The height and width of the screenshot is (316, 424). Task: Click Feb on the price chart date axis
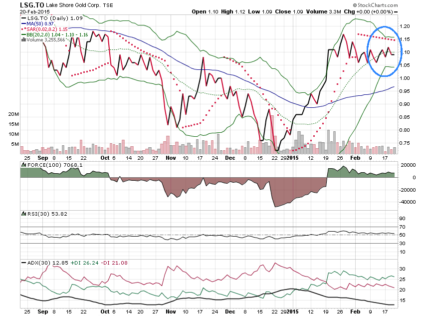pos(355,158)
